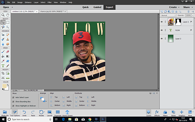Collapse the tool options panel chevron
The width and height of the screenshot is (195, 122).
(x=157, y=93)
